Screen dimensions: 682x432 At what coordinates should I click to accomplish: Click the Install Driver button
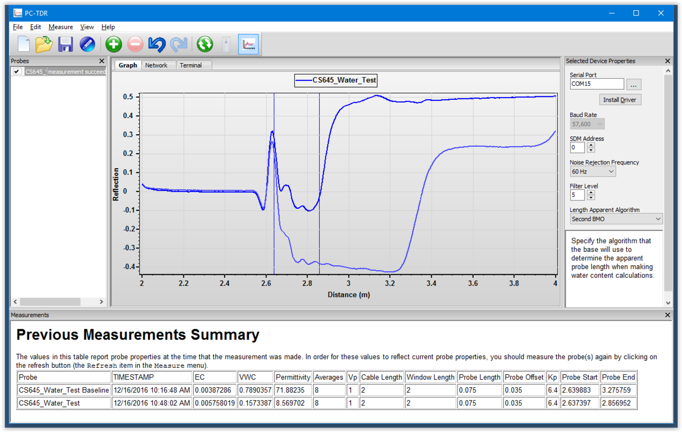(x=620, y=100)
